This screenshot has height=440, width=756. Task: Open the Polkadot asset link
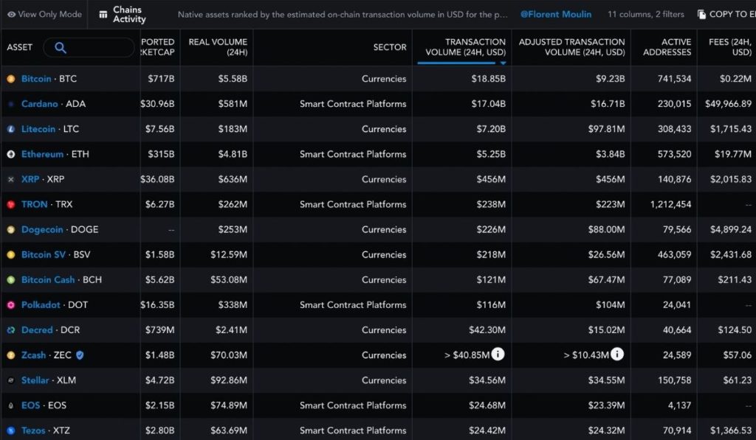[41, 304]
